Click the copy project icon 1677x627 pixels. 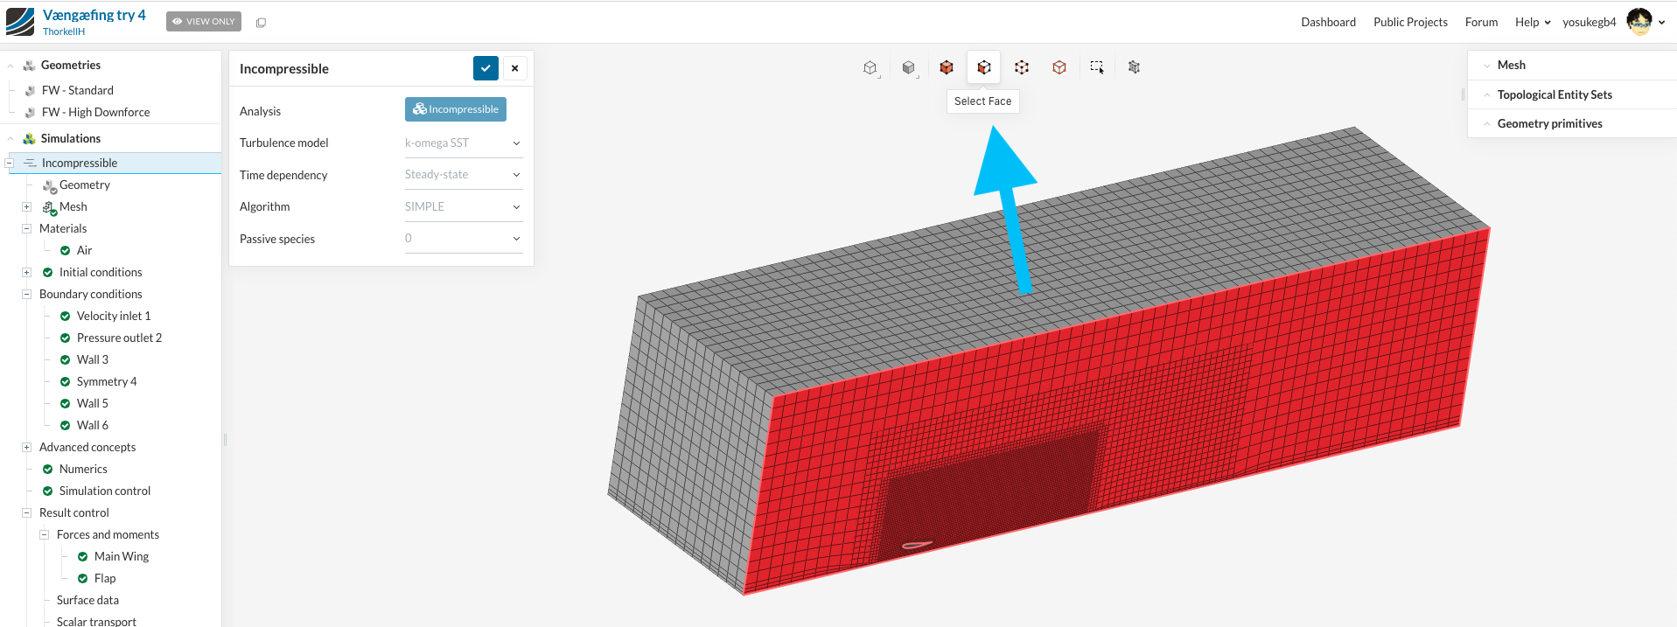click(x=261, y=23)
